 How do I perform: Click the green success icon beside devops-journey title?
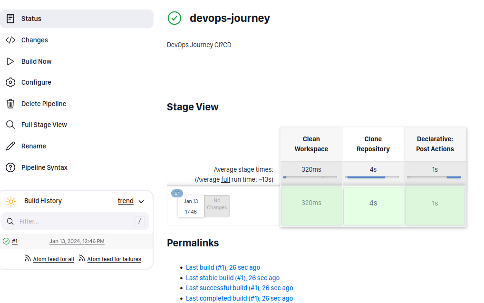[174, 18]
